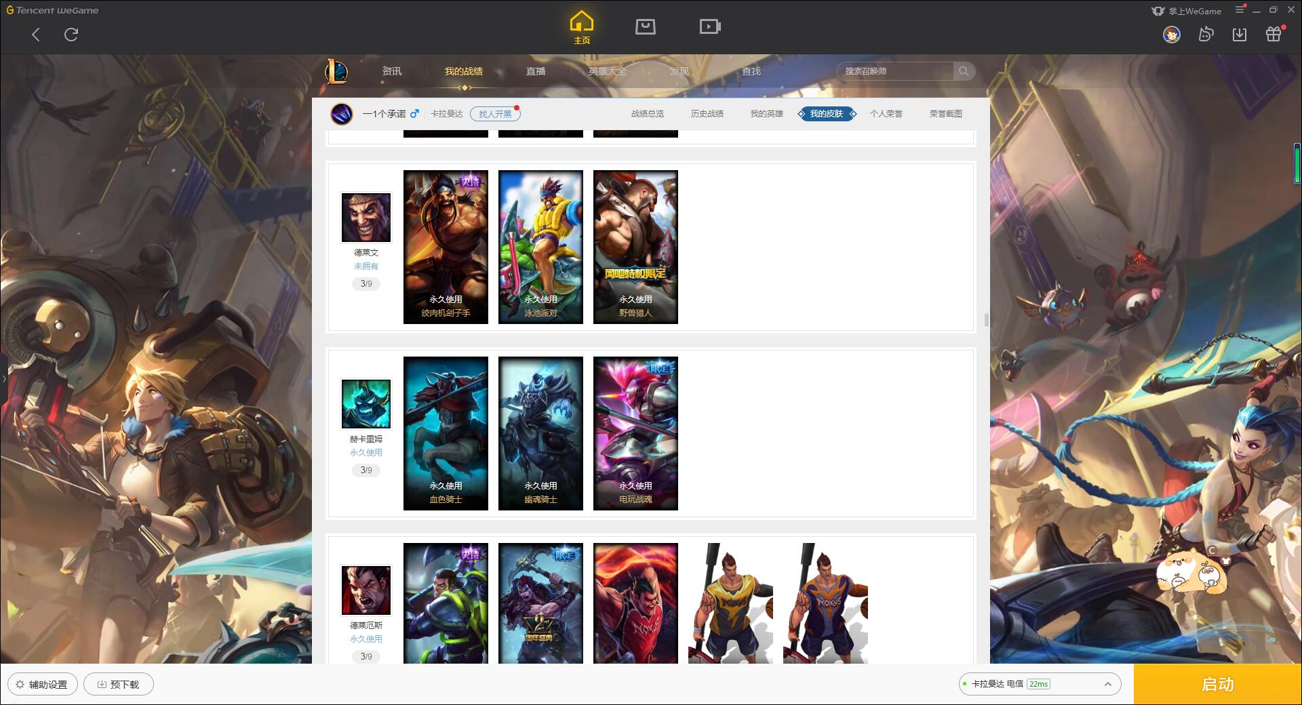1302x705 pixels.
Task: Open the 战绩总览 sub-tab
Action: 648,114
